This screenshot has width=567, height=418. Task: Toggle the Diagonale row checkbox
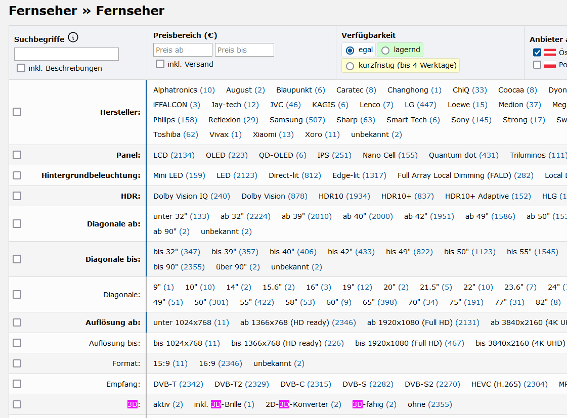coord(17,295)
